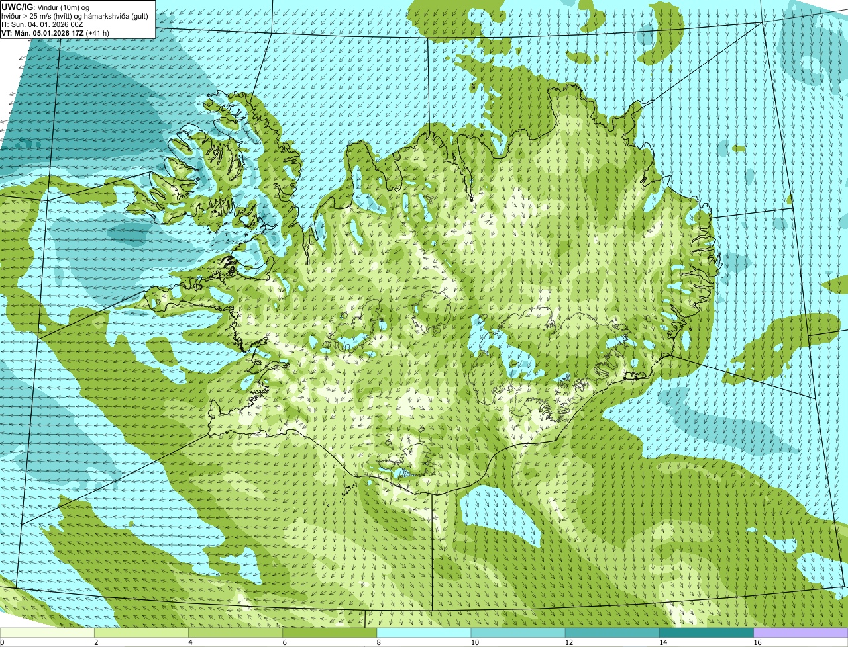Click the light cyan 8–10 m/s legend swatch
Image resolution: width=848 pixels, height=647 pixels.
click(425, 633)
